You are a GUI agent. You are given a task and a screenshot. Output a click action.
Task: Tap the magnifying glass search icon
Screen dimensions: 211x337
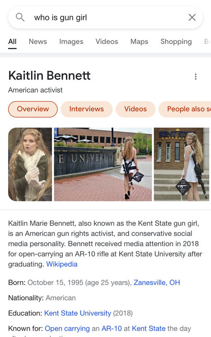coord(20,17)
